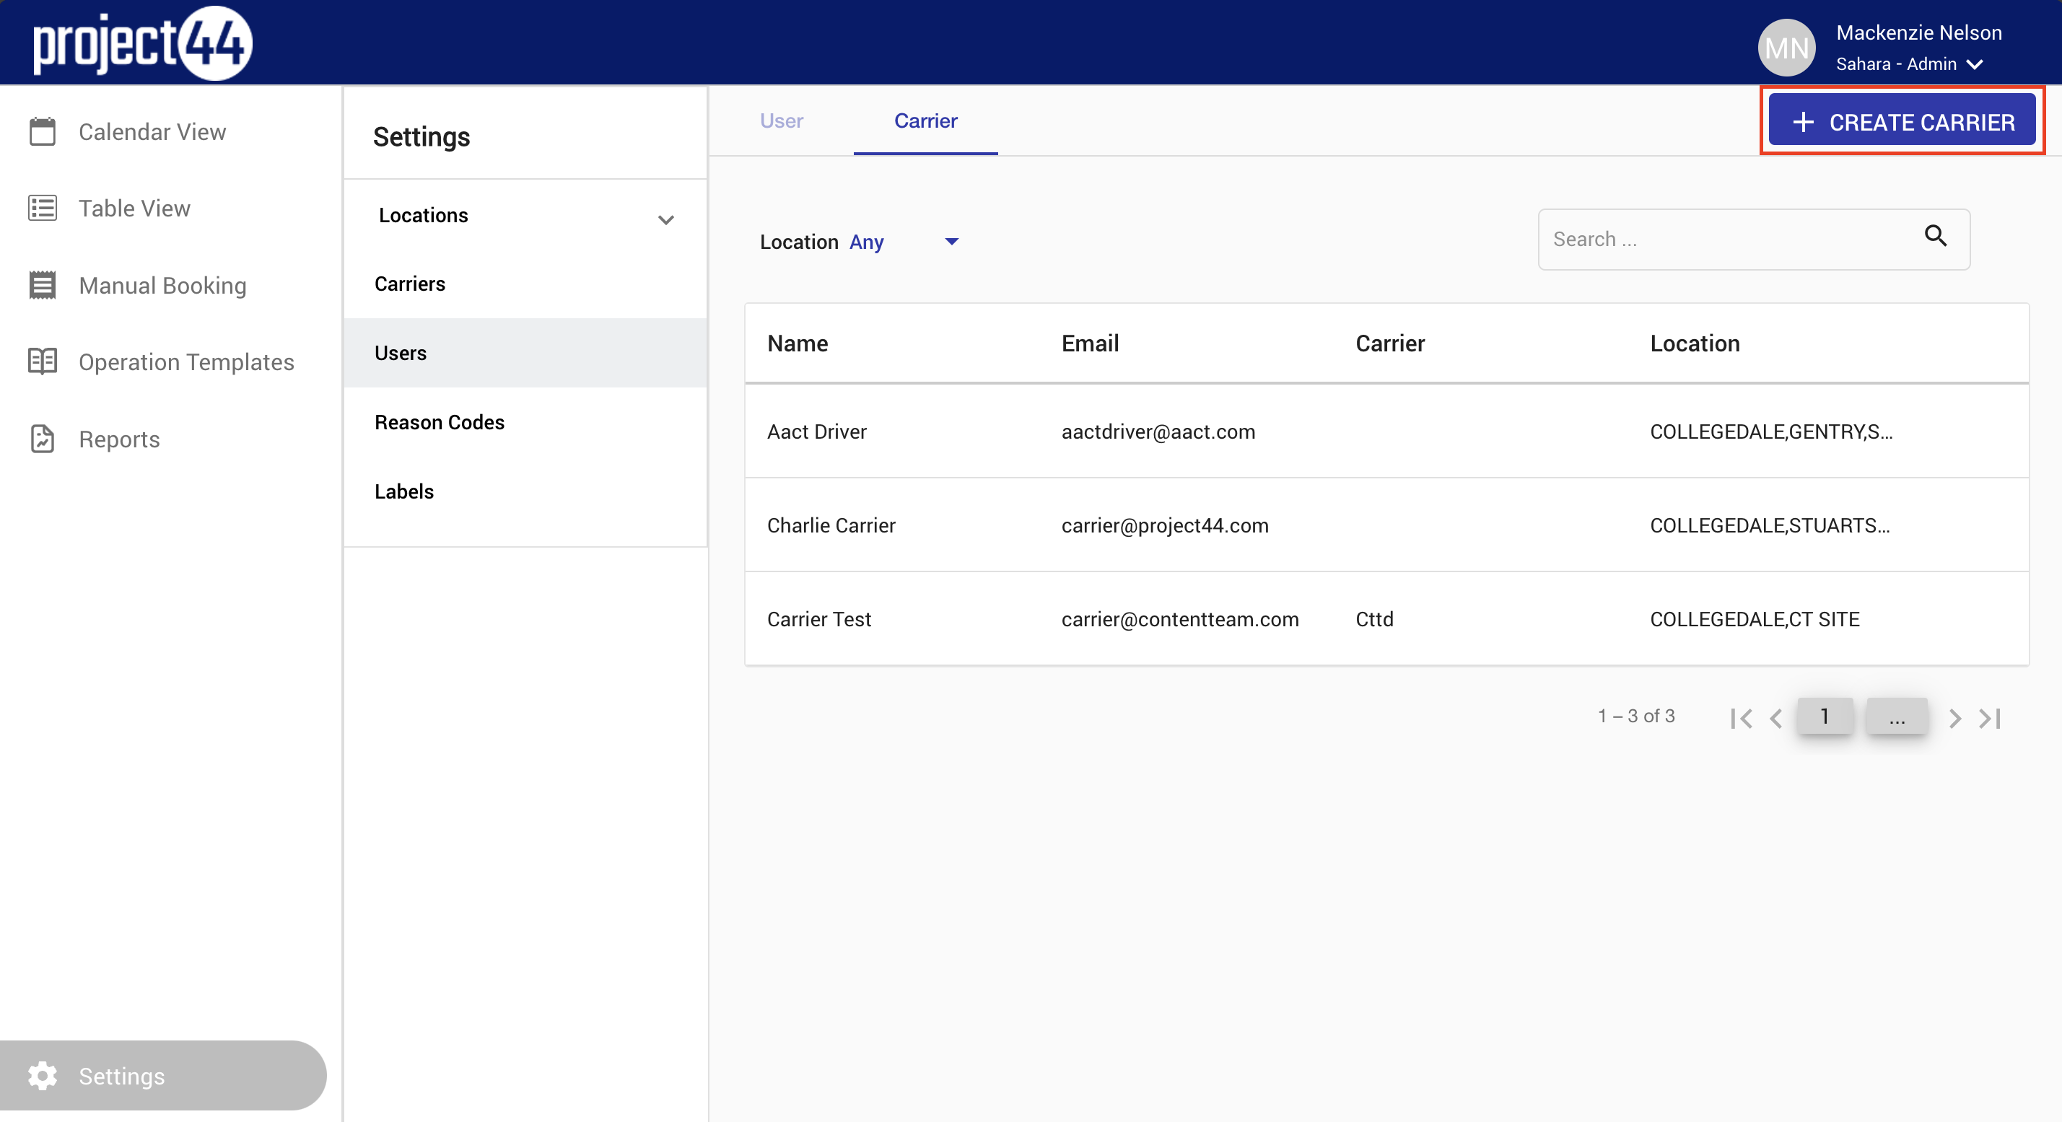Click the plus icon in Create Carrier
Screen dimensions: 2062x1122
point(1804,123)
